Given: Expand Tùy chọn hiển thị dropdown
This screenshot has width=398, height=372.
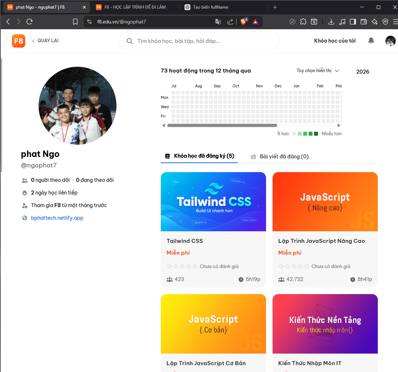Looking at the screenshot, I should click(318, 71).
